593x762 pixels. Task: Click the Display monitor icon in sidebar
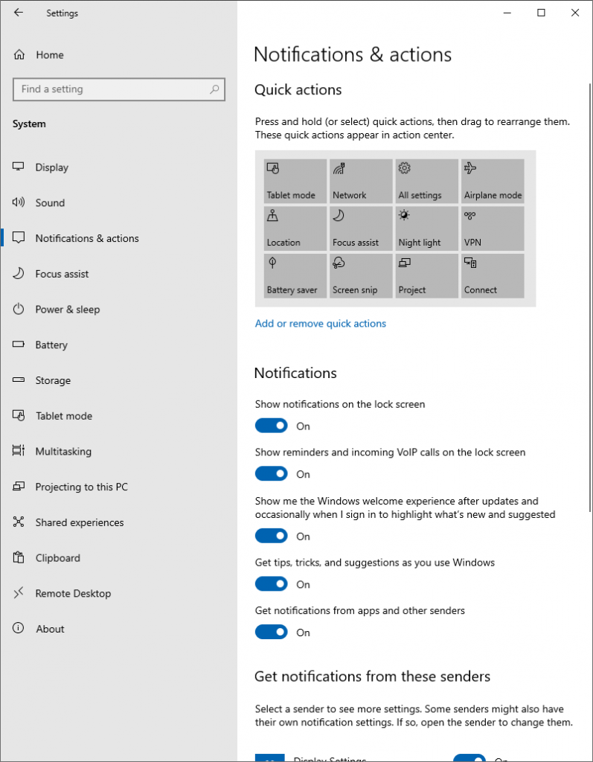coord(19,167)
